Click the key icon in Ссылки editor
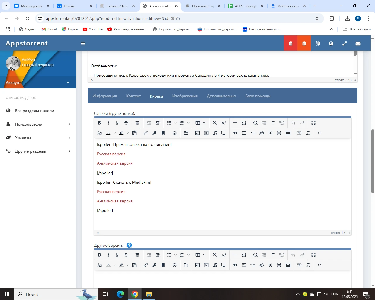Viewport: 375px width, 300px height. point(154,133)
